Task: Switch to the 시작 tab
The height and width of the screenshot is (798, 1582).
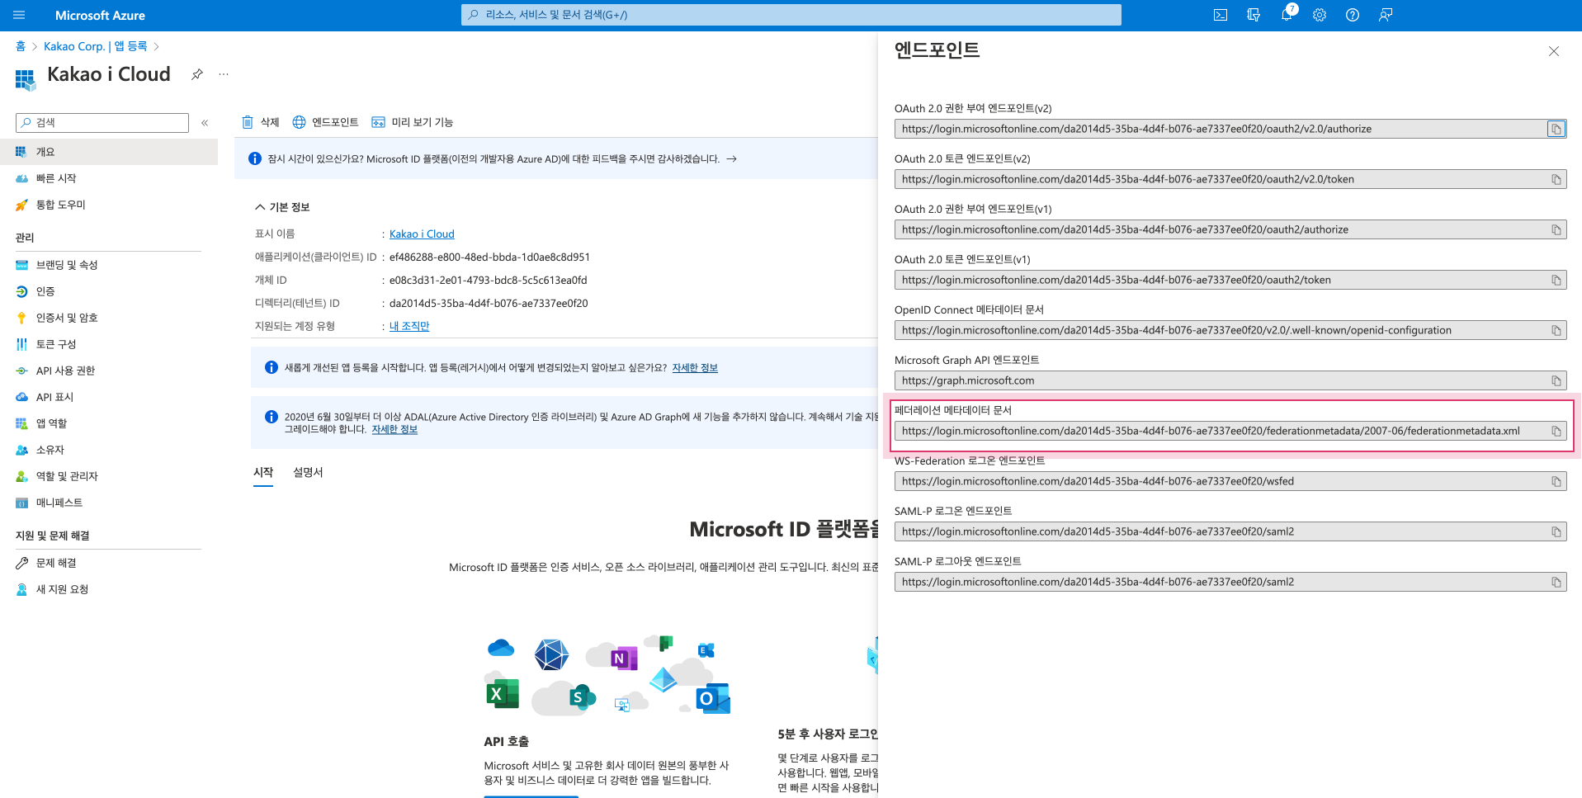Action: (x=263, y=472)
